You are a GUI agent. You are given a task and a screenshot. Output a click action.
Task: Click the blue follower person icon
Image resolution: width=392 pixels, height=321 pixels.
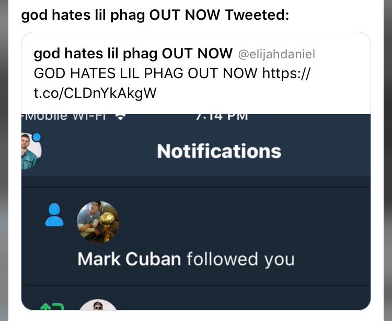tap(54, 215)
